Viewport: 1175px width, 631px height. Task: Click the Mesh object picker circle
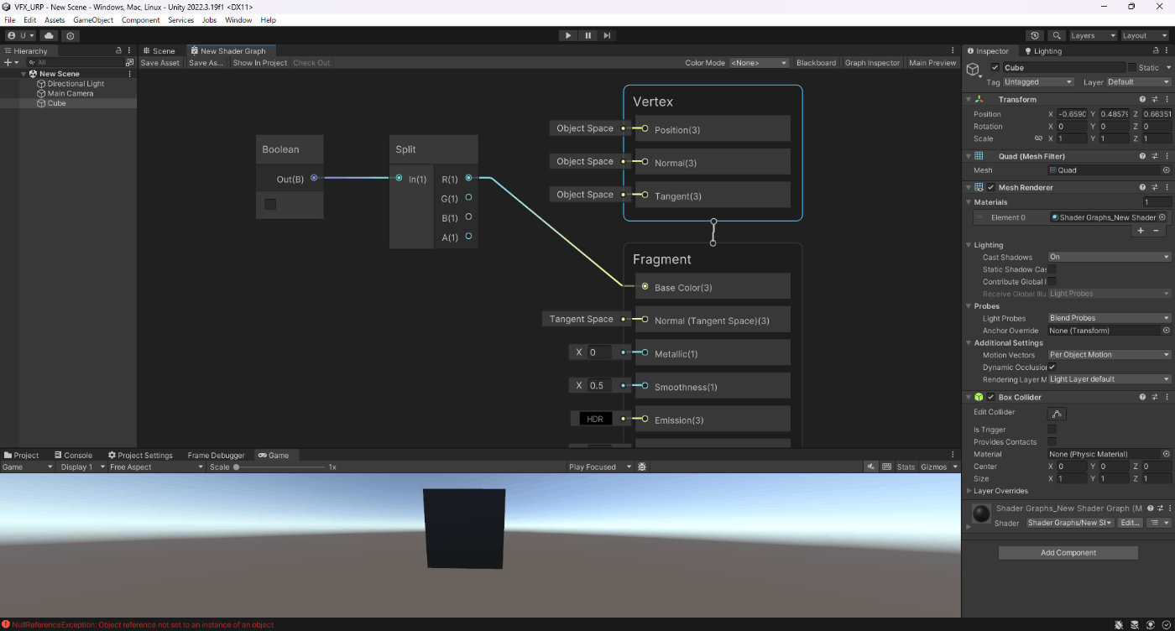point(1166,169)
